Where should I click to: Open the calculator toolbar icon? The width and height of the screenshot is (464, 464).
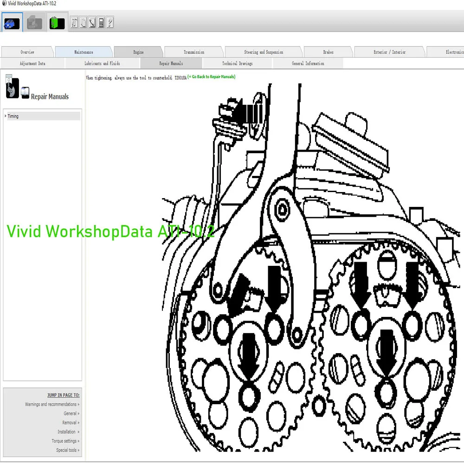coord(101,22)
